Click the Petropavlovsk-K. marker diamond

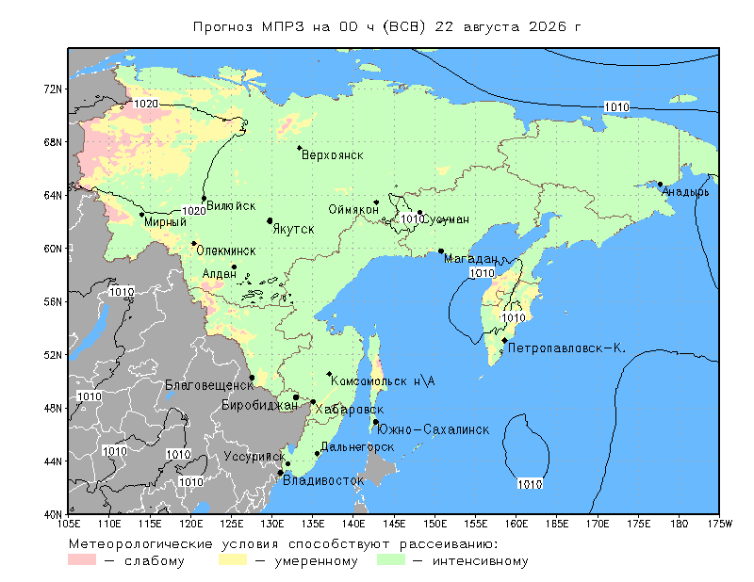coord(504,340)
